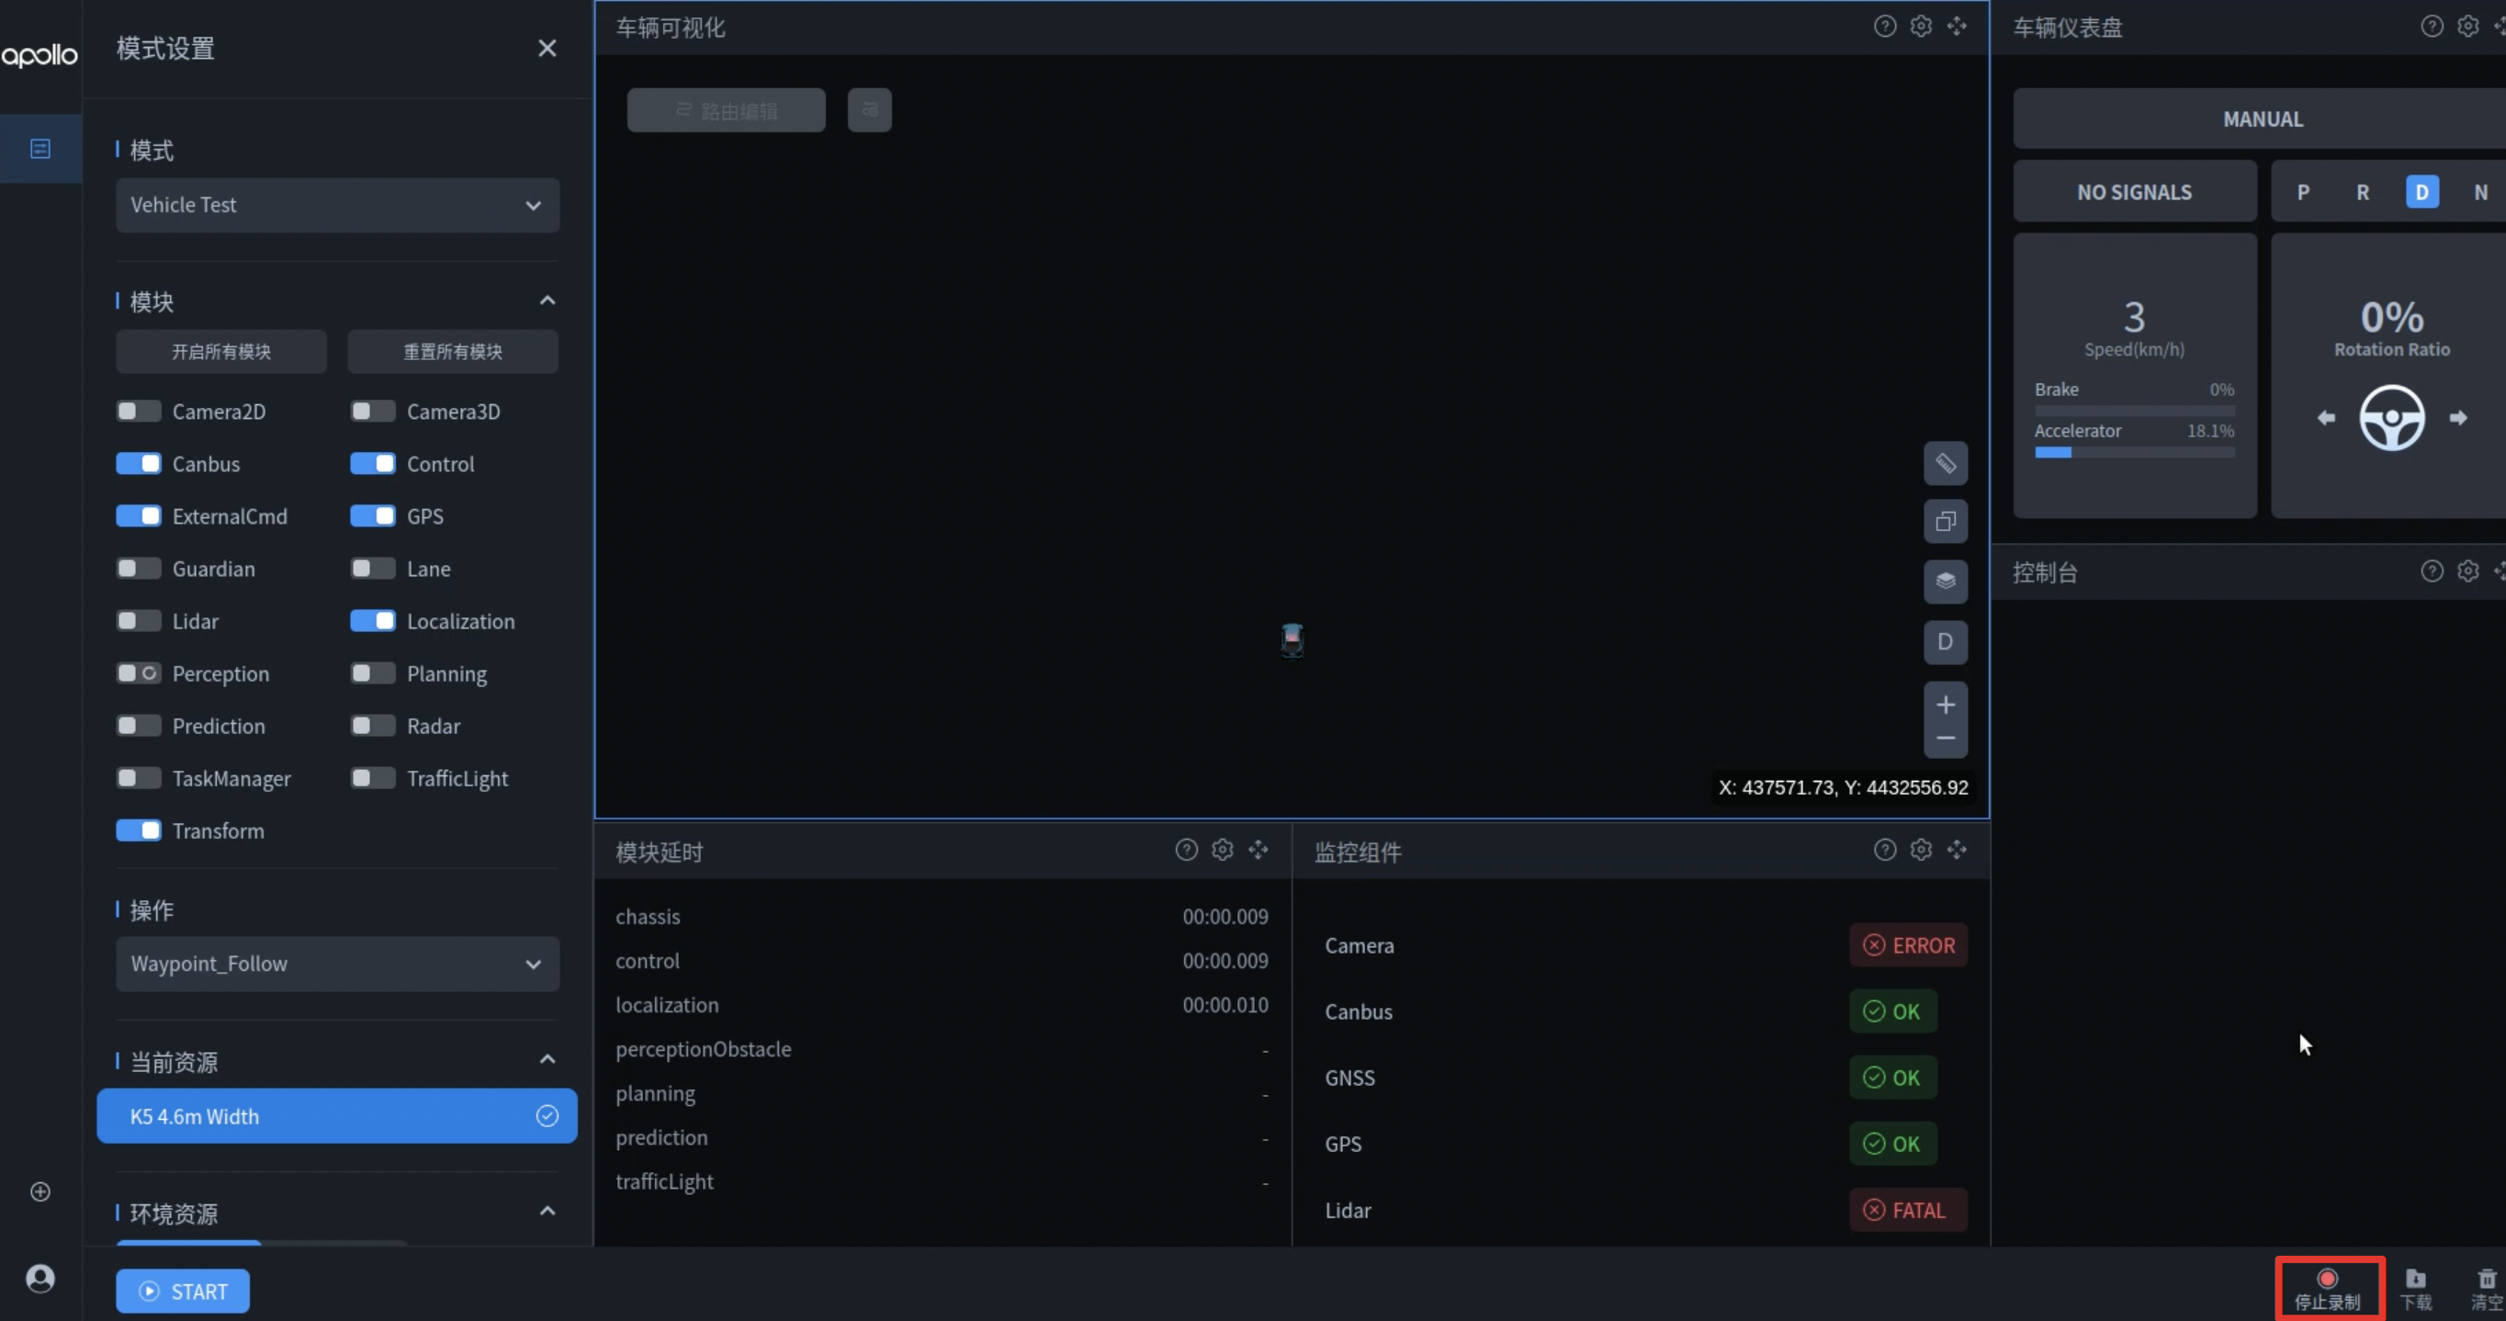
Task: Zoom in with the plus icon
Action: click(1945, 705)
